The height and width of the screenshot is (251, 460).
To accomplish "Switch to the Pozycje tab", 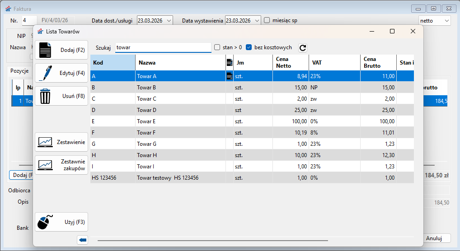I will 20,71.
